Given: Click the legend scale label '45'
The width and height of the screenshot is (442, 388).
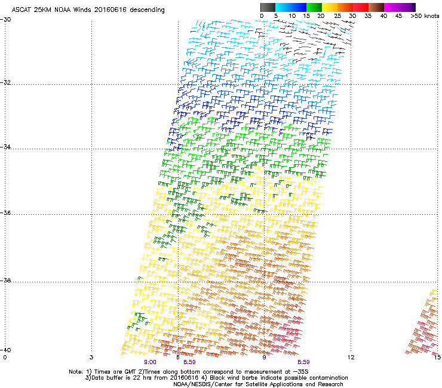Looking at the screenshot, I should (398, 16).
